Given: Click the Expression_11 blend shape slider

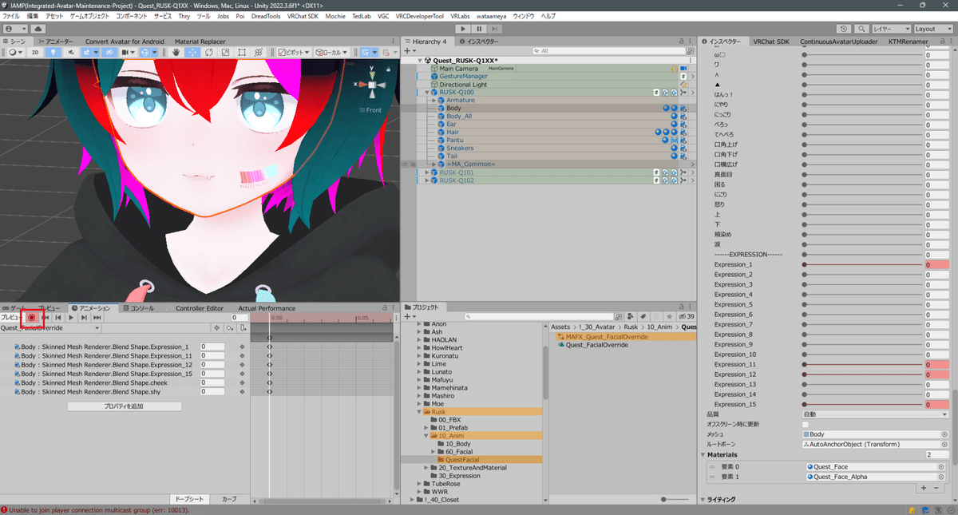Looking at the screenshot, I should pos(863,364).
